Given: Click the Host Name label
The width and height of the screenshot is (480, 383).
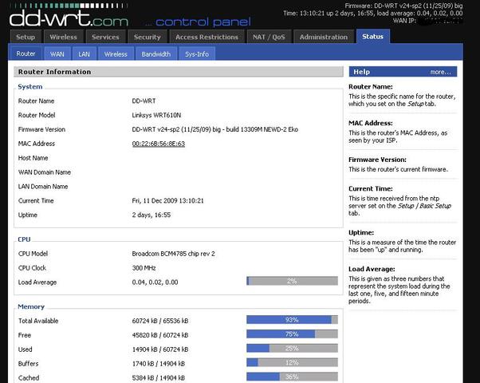Looking at the screenshot, I should pos(33,158).
